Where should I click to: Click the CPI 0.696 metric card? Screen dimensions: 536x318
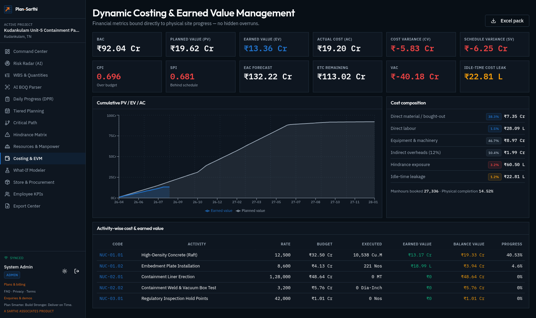[127, 76]
